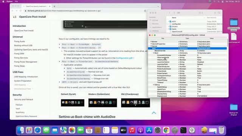Viewport: 242px width, 136px height.
Task: Open Trash in the Dock
Action: coord(222,130)
